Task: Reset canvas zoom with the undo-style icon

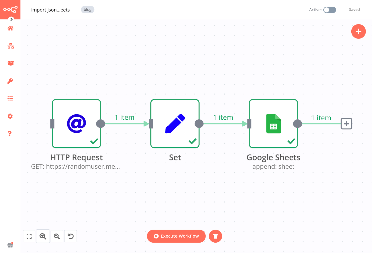Action: click(x=70, y=236)
